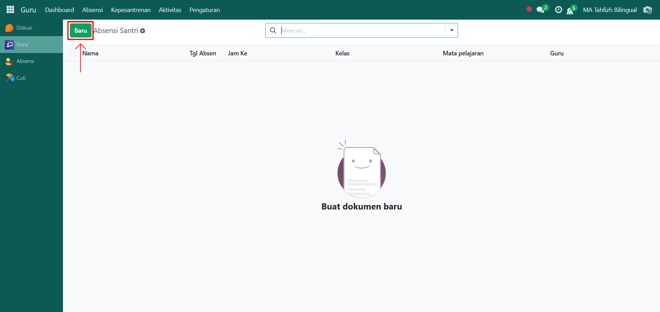Open Diskusi in the sidebar
Viewport: 660px width, 312px height.
[x=24, y=28]
